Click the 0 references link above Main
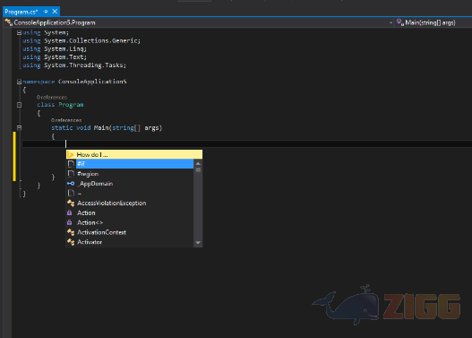 tap(66, 120)
